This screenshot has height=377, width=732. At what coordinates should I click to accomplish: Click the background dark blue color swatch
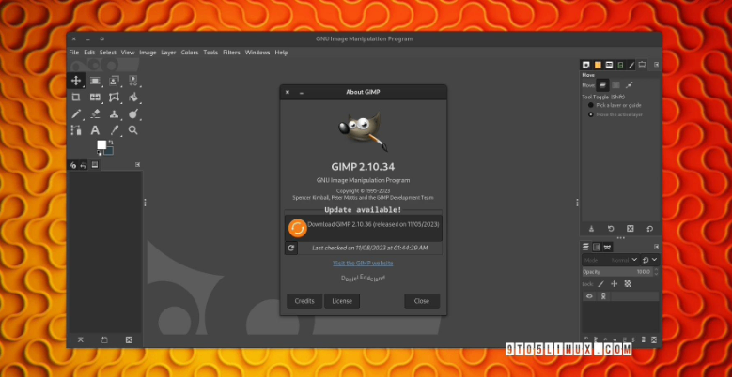[x=110, y=151]
